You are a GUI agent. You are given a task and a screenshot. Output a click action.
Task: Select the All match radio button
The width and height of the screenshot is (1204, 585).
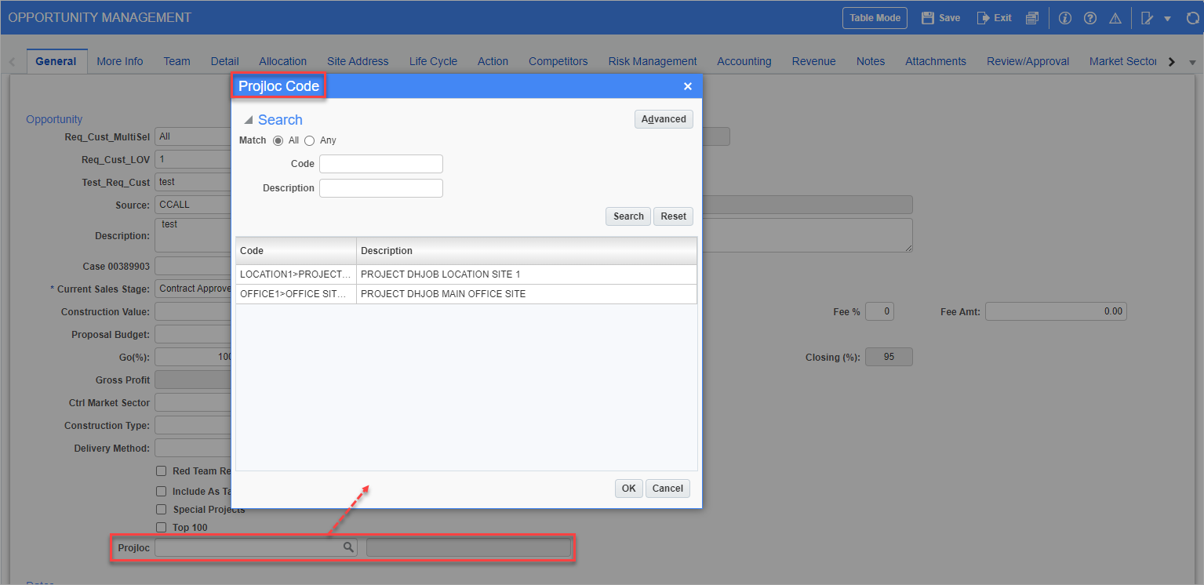coord(280,140)
